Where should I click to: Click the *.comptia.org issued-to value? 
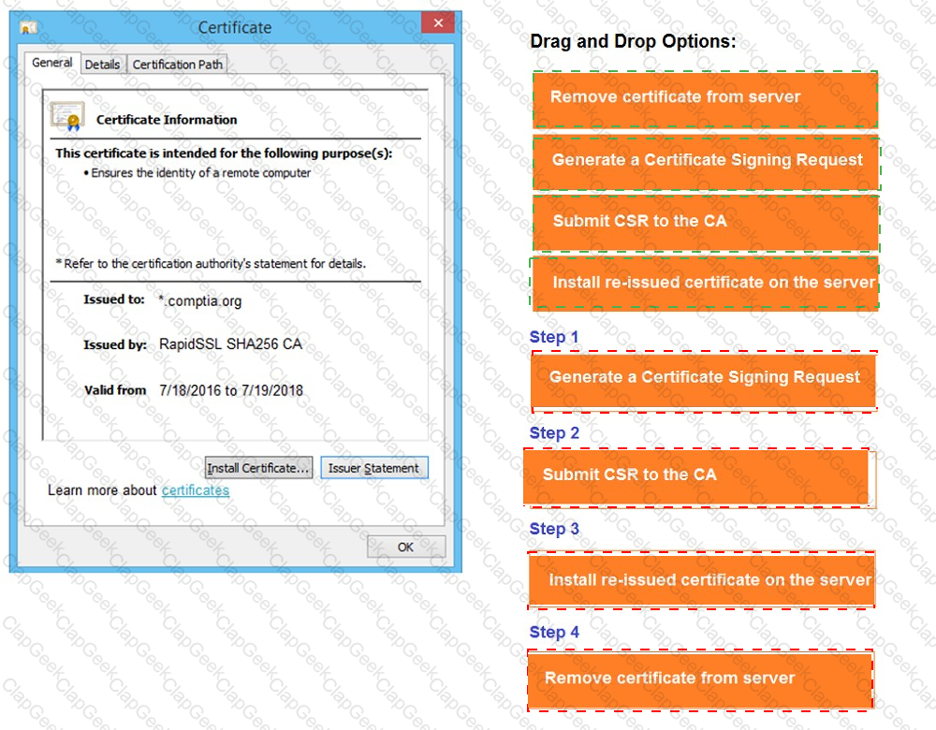coord(200,301)
